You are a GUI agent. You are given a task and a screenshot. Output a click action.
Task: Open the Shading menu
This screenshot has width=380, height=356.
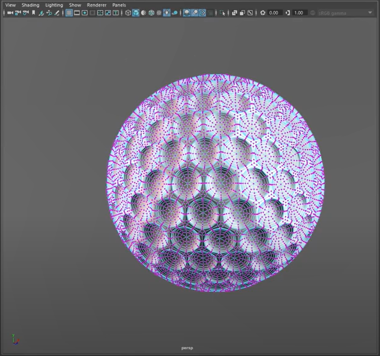[x=30, y=5]
